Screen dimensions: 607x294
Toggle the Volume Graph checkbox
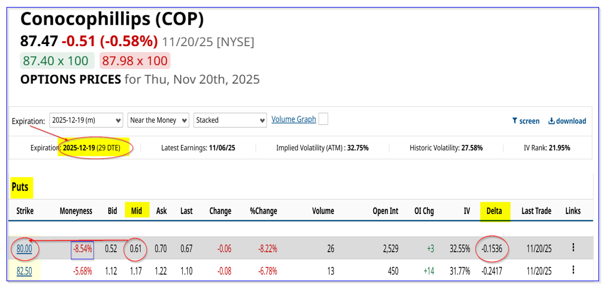(x=323, y=120)
